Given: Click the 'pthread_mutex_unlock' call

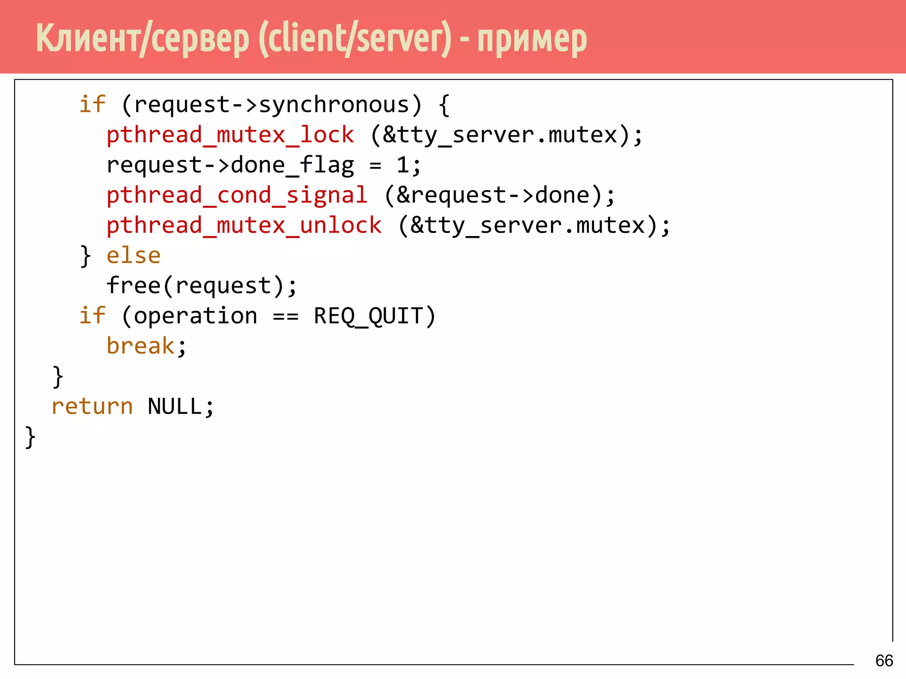Looking at the screenshot, I should point(244,226).
